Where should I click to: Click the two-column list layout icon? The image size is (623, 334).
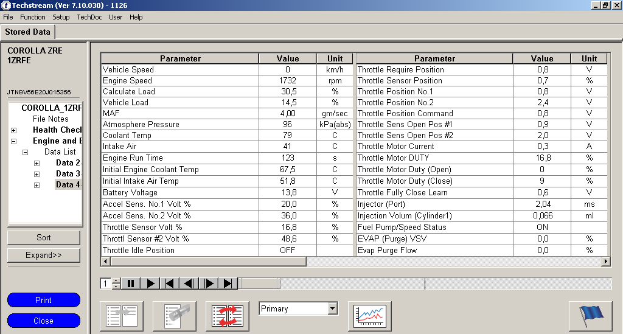[121, 316]
